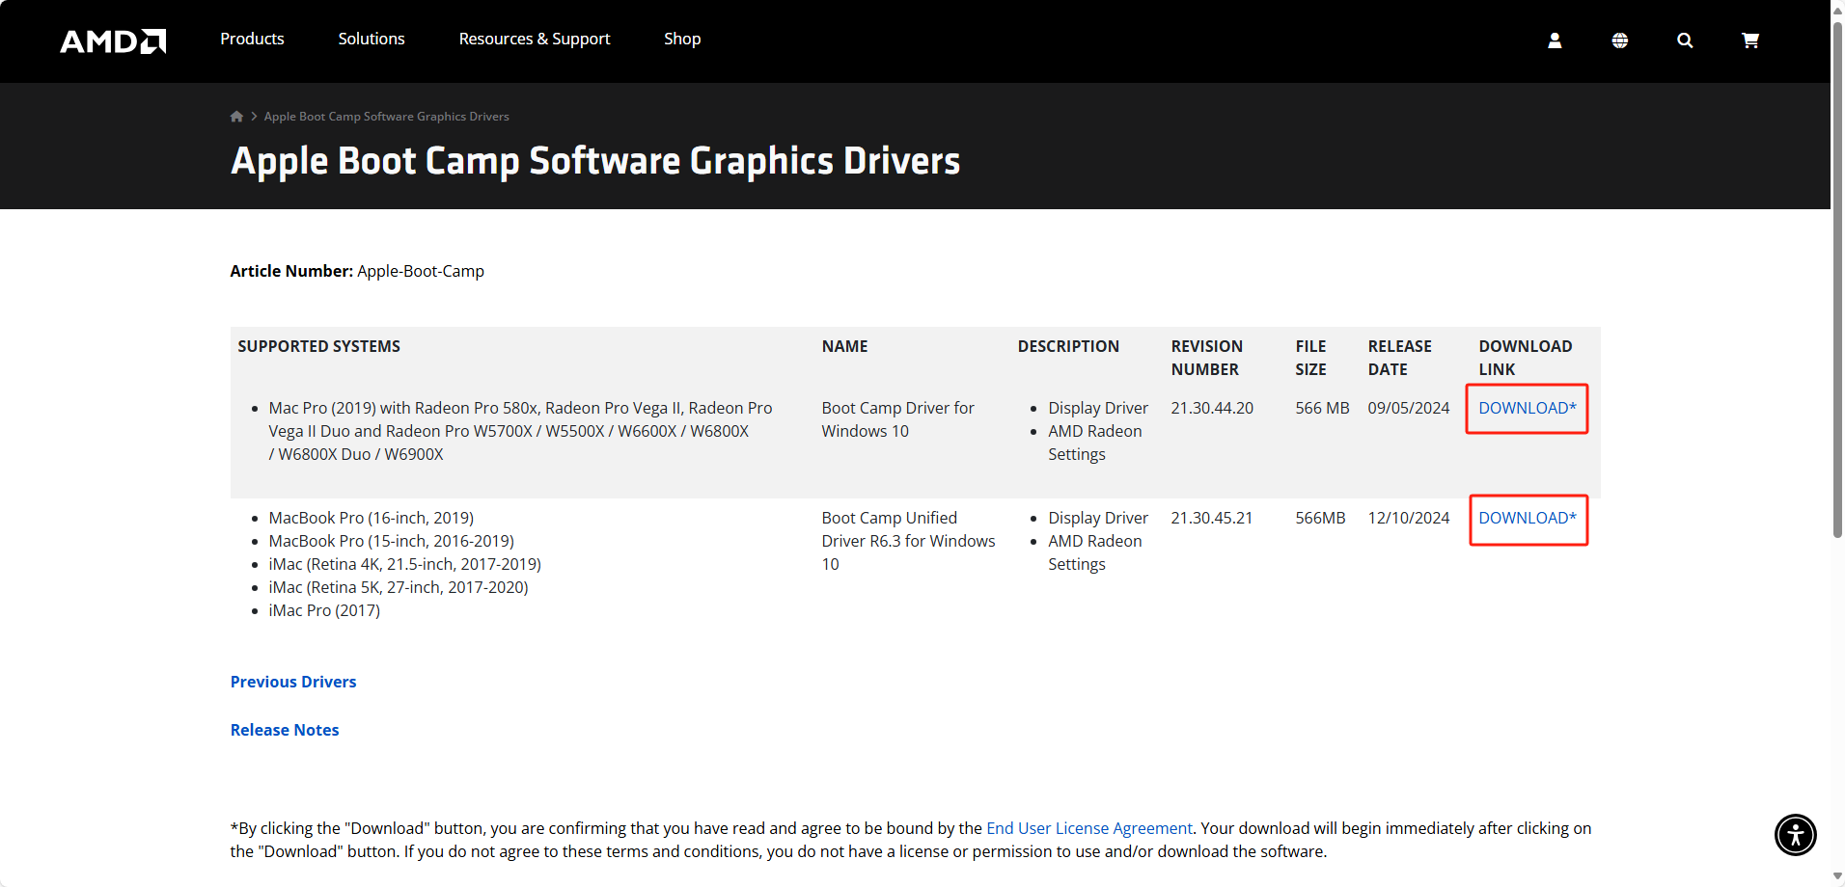
Task: Click the vertical scrollbar thumb
Action: (x=1837, y=280)
